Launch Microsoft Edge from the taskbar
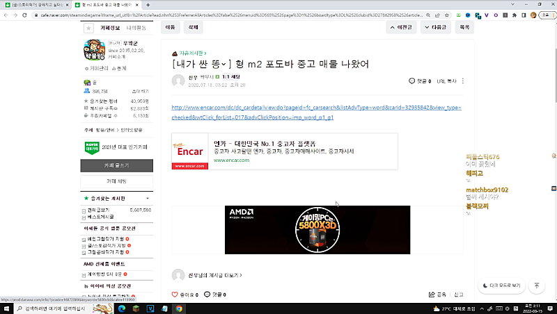Screen dimensions: 557x314 [x=121, y=308]
